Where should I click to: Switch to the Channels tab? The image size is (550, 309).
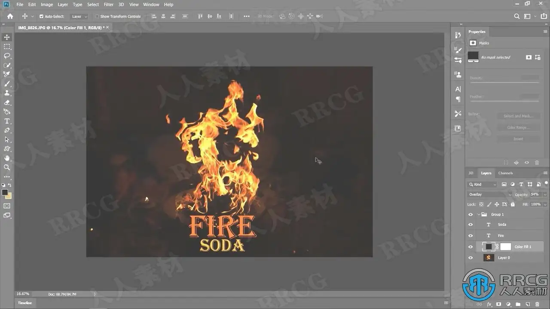coord(505,173)
